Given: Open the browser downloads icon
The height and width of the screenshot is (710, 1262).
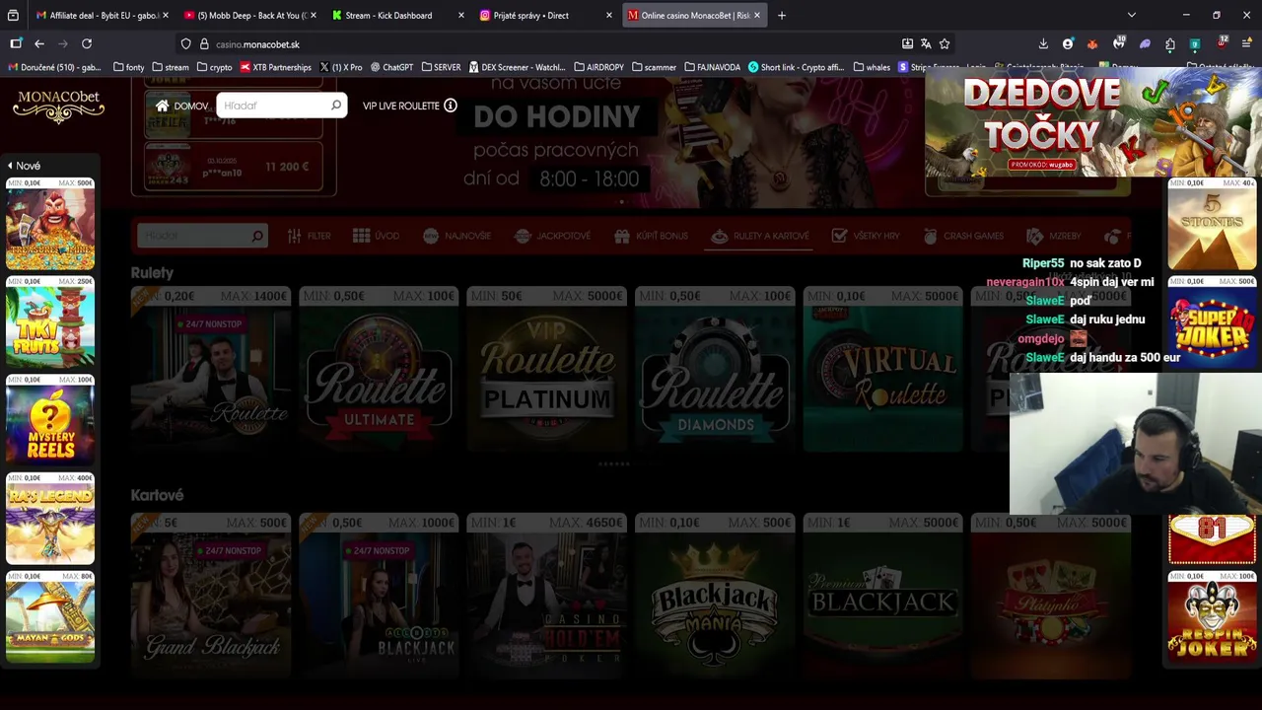Looking at the screenshot, I should [x=1043, y=44].
